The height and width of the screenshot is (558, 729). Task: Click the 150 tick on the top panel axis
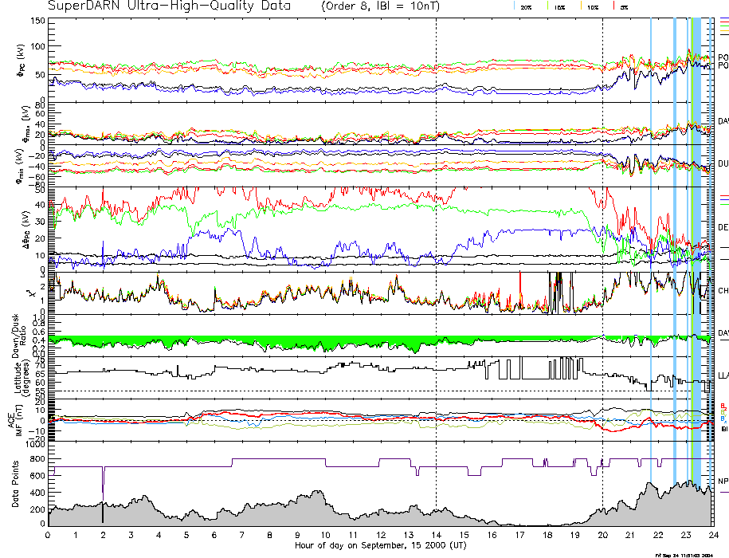click(38, 20)
